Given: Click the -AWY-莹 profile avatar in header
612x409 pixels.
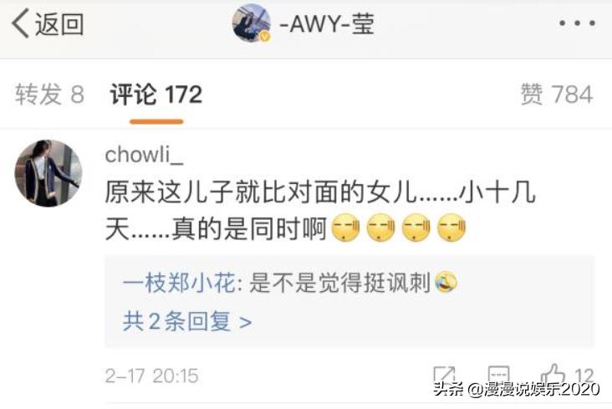Looking at the screenshot, I should point(252,23).
